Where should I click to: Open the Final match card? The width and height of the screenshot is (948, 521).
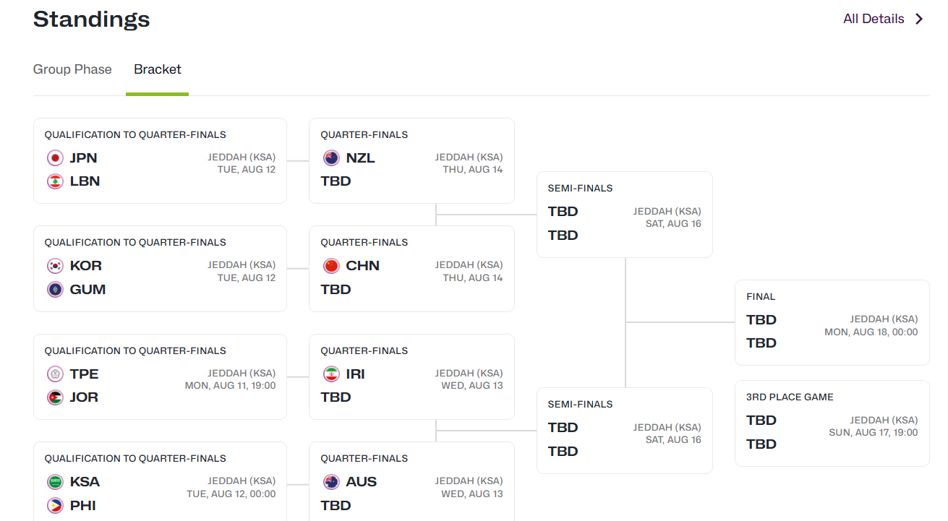pos(832,322)
